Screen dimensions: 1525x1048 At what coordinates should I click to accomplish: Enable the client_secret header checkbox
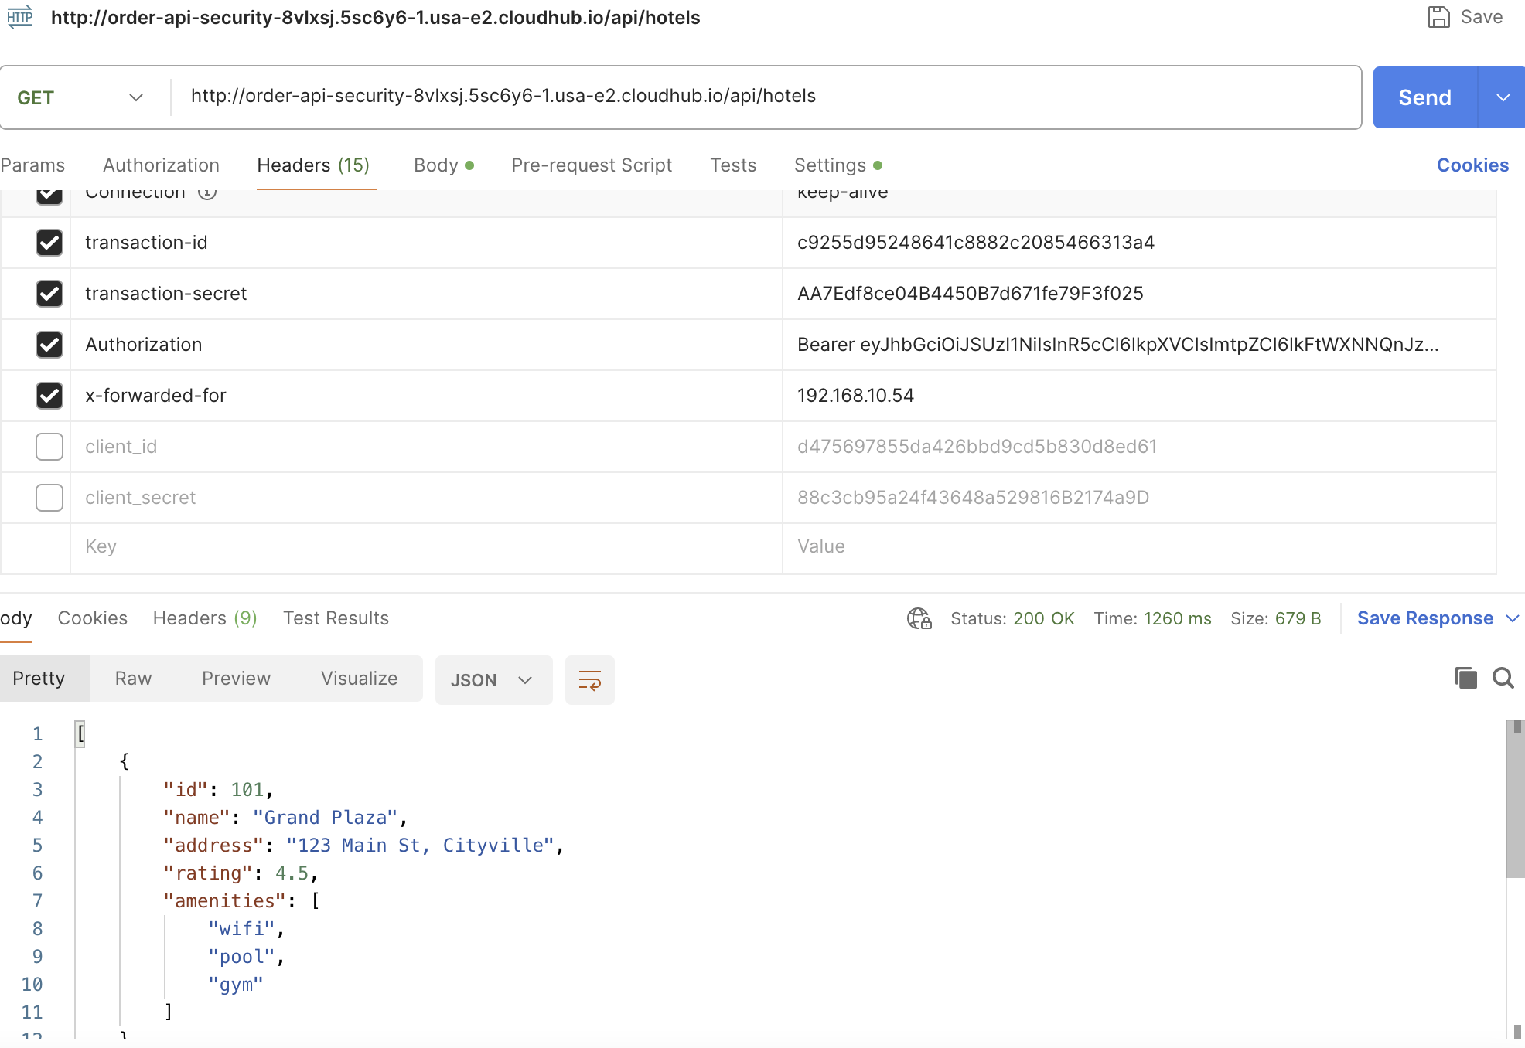point(49,498)
